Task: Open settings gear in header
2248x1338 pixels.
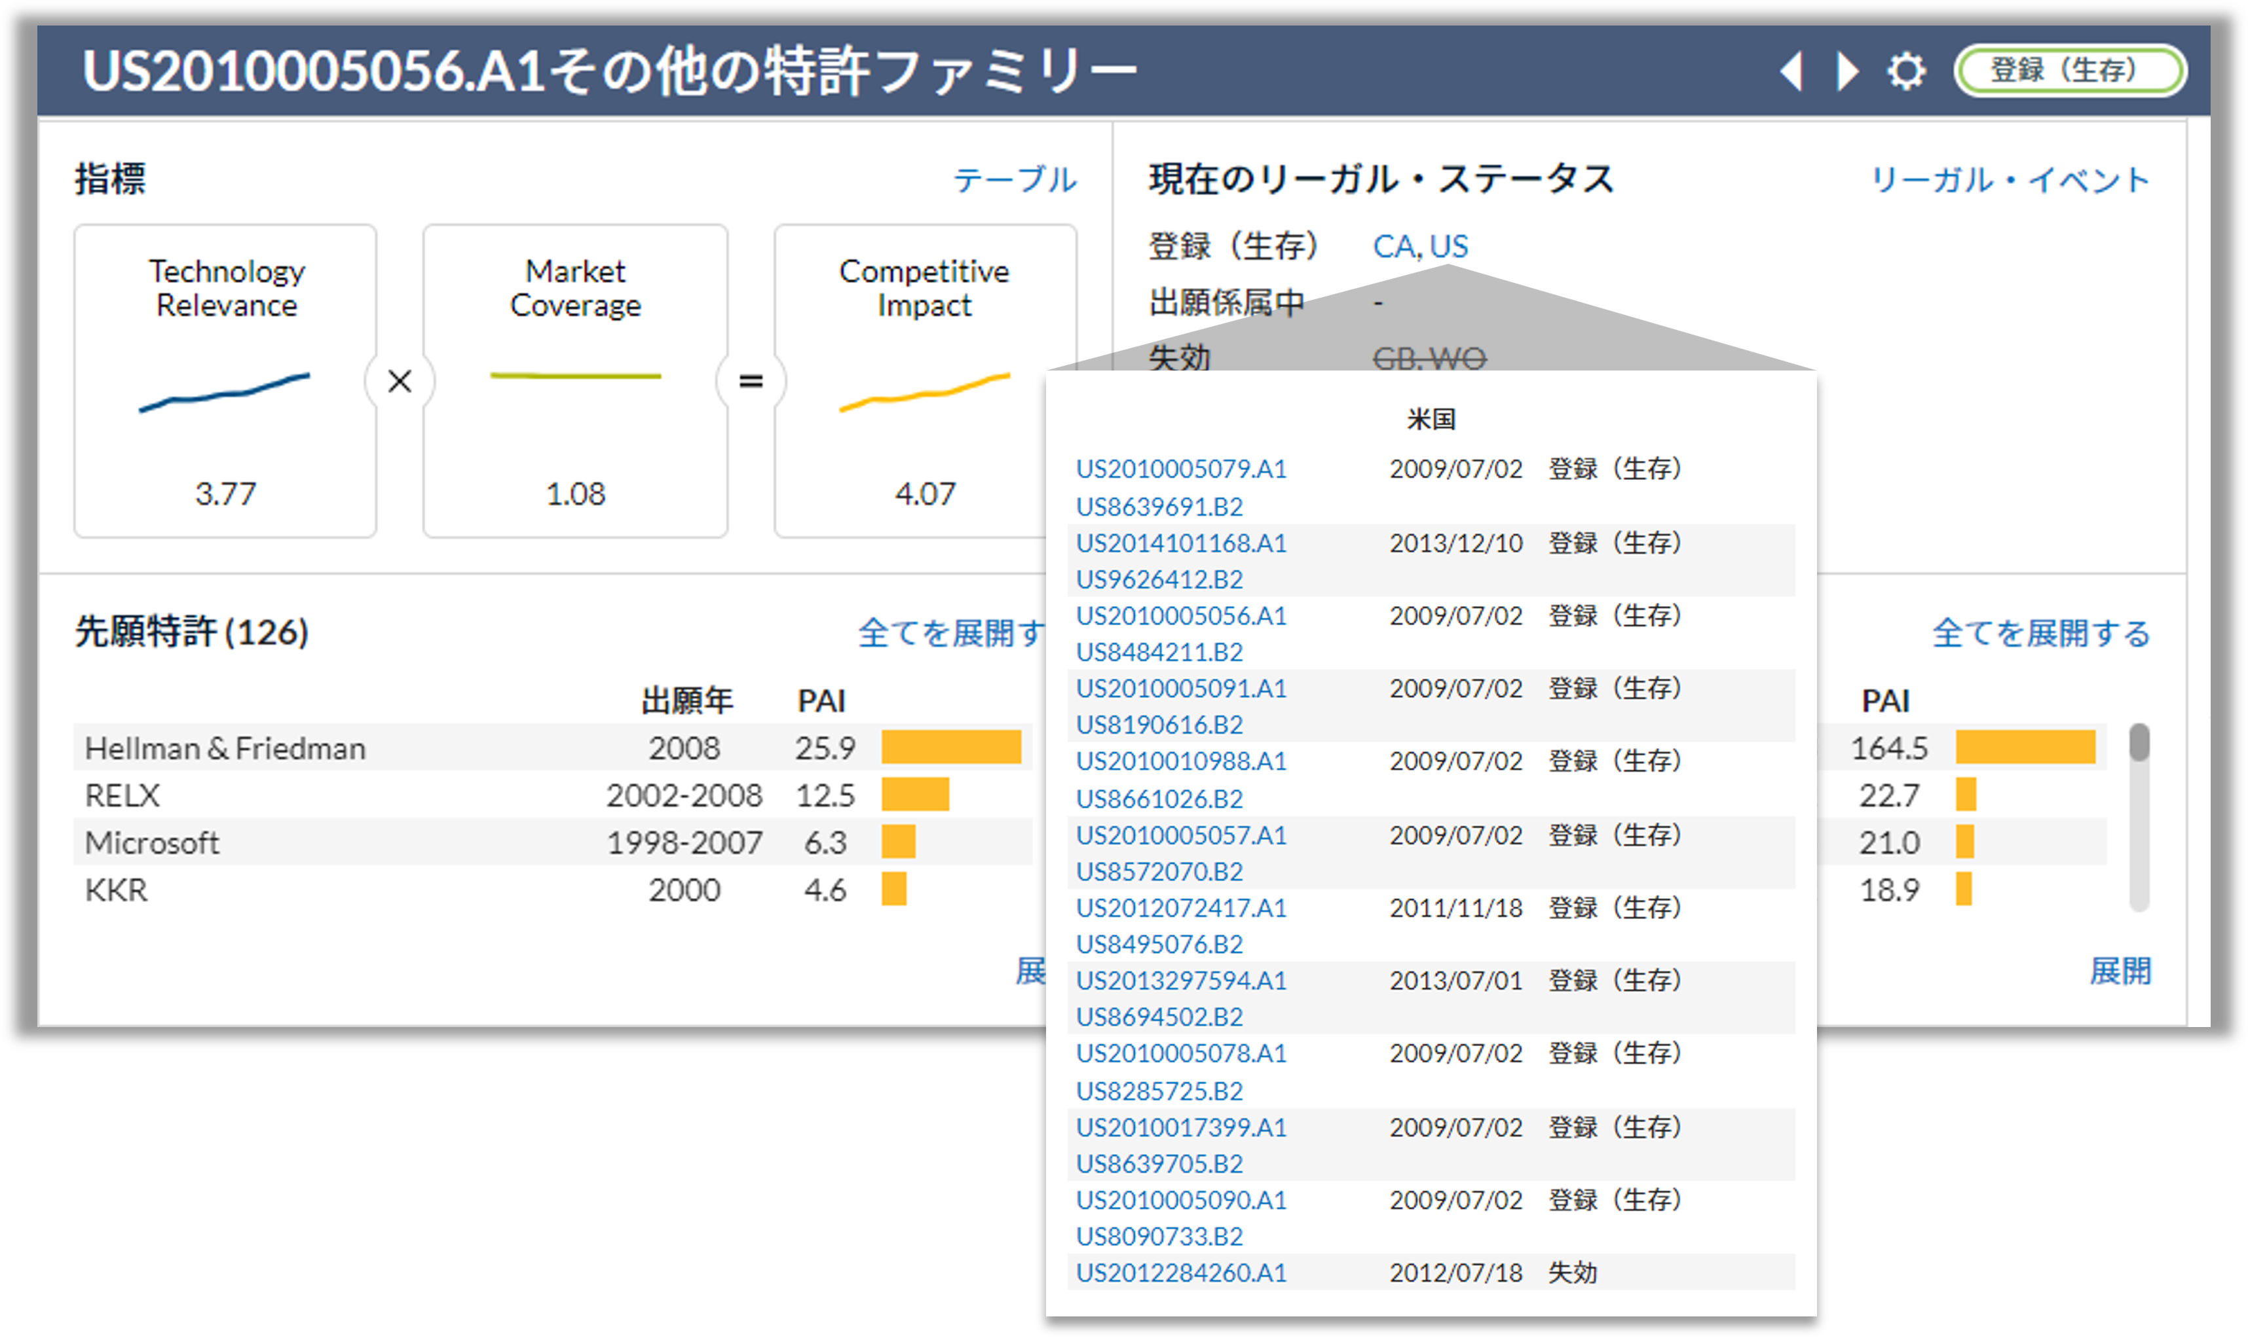Action: tap(1906, 70)
